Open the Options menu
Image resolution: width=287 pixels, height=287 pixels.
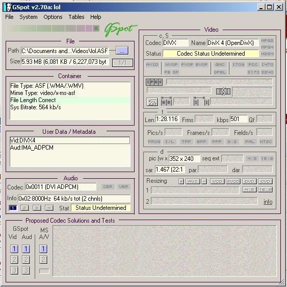coord(53,17)
